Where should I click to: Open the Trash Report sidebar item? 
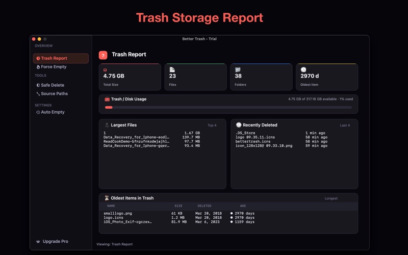click(x=61, y=58)
